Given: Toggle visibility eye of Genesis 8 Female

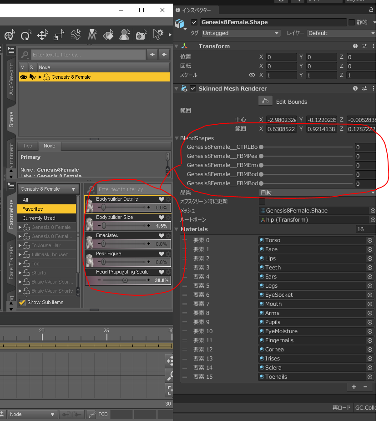Looking at the screenshot, I should click(24, 77).
